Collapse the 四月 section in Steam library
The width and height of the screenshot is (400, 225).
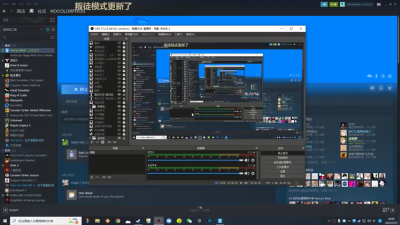point(3,150)
